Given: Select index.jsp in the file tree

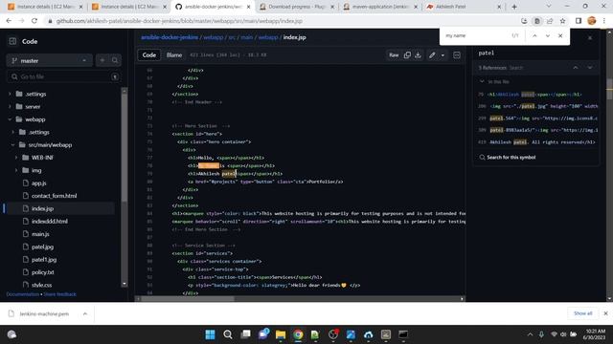Looking at the screenshot, I should coord(42,208).
